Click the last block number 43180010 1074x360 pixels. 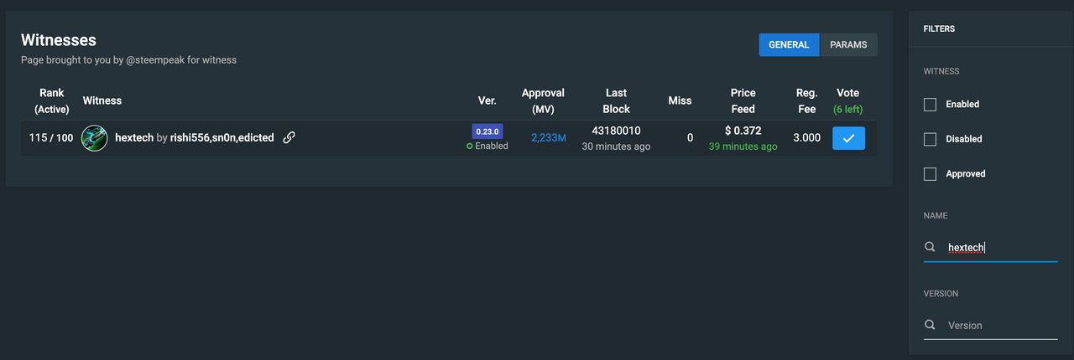pyautogui.click(x=616, y=131)
